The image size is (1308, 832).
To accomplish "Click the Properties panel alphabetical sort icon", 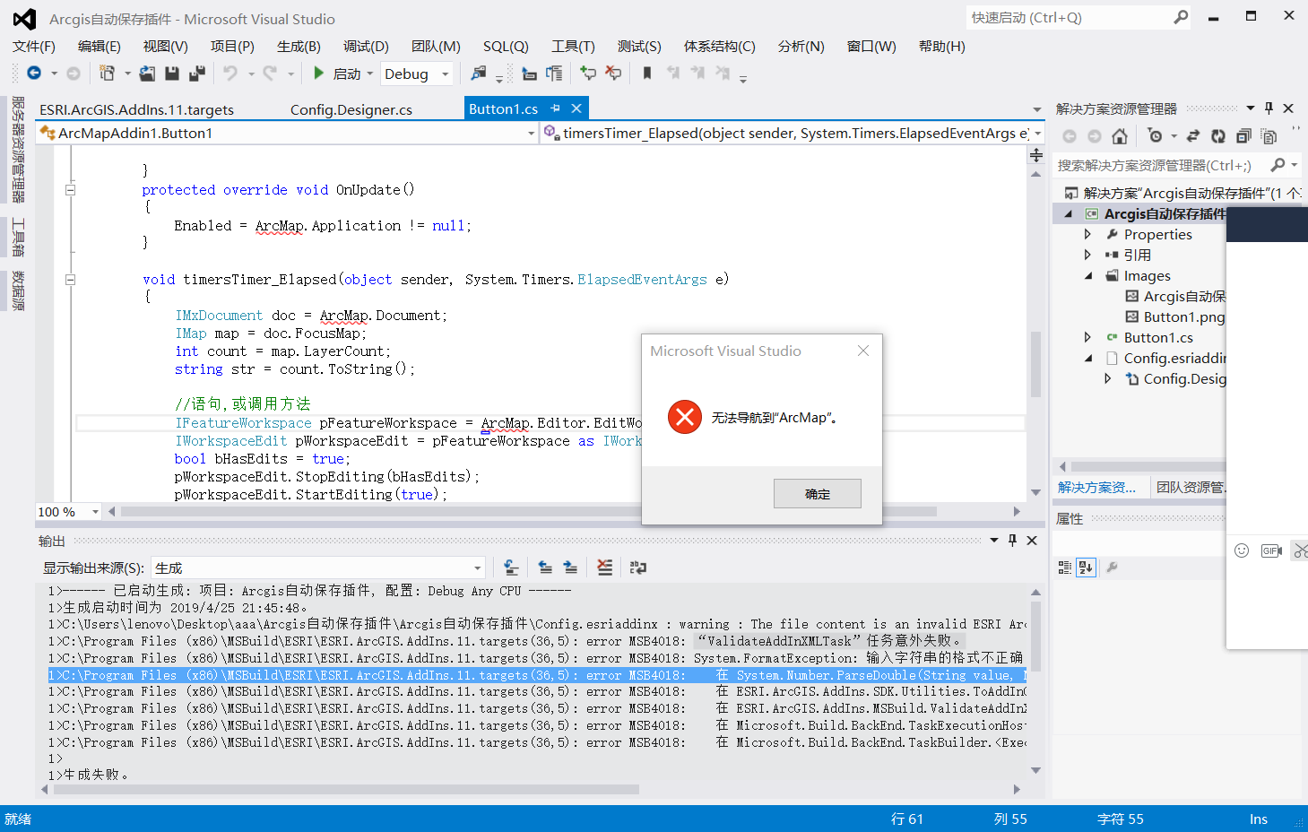I will [1086, 568].
